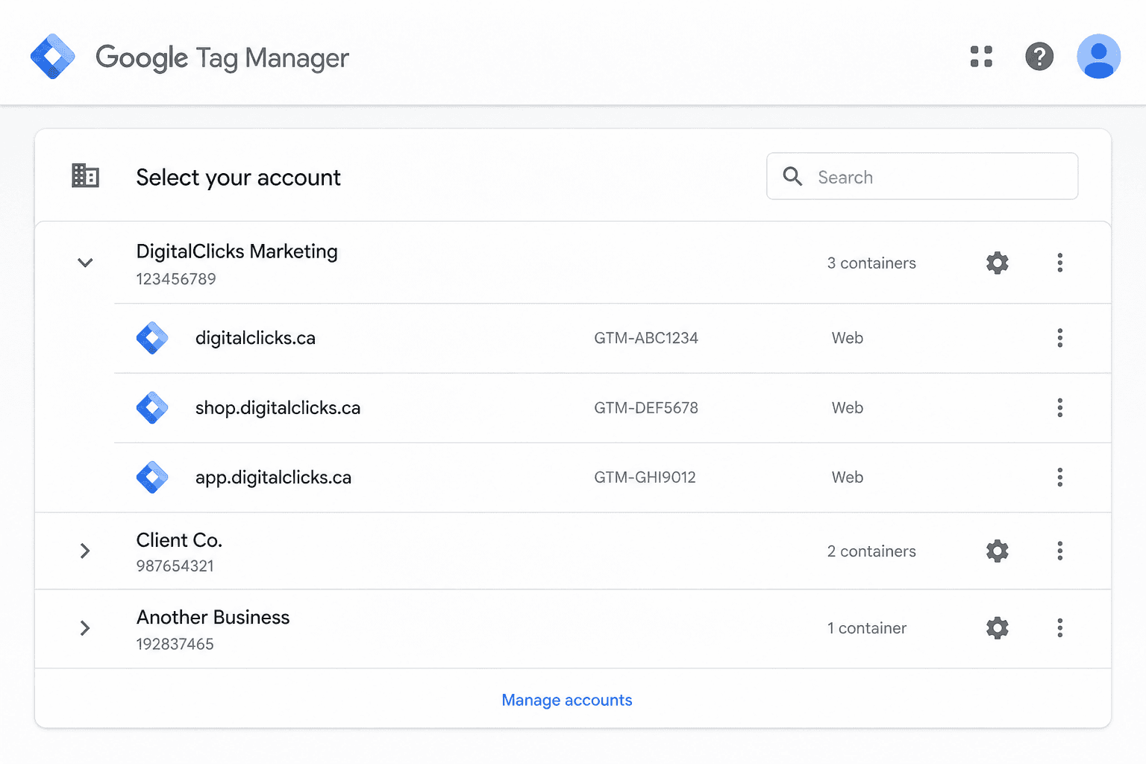Image resolution: width=1146 pixels, height=764 pixels.
Task: Open the user profile avatar
Action: [1098, 57]
